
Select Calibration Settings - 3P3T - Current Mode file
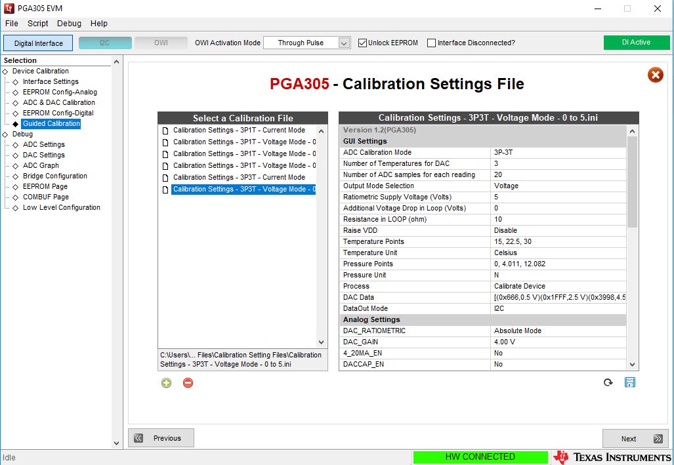coord(239,178)
